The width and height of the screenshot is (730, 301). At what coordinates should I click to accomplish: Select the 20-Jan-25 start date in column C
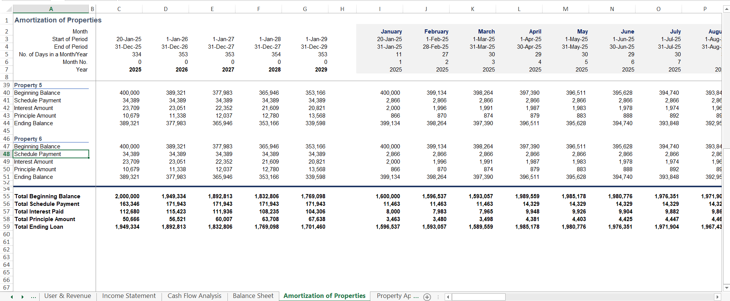[119, 39]
